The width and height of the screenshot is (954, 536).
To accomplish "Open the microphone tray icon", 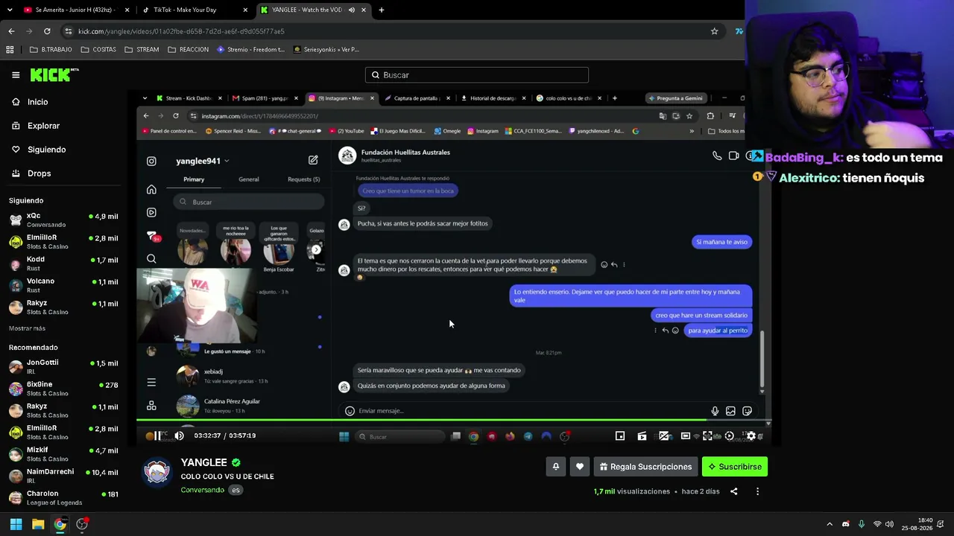I will tap(862, 524).
